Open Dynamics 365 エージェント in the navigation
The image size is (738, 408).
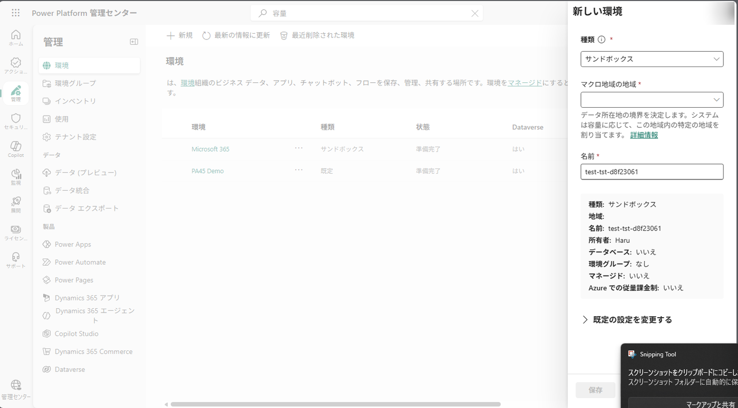coord(89,316)
